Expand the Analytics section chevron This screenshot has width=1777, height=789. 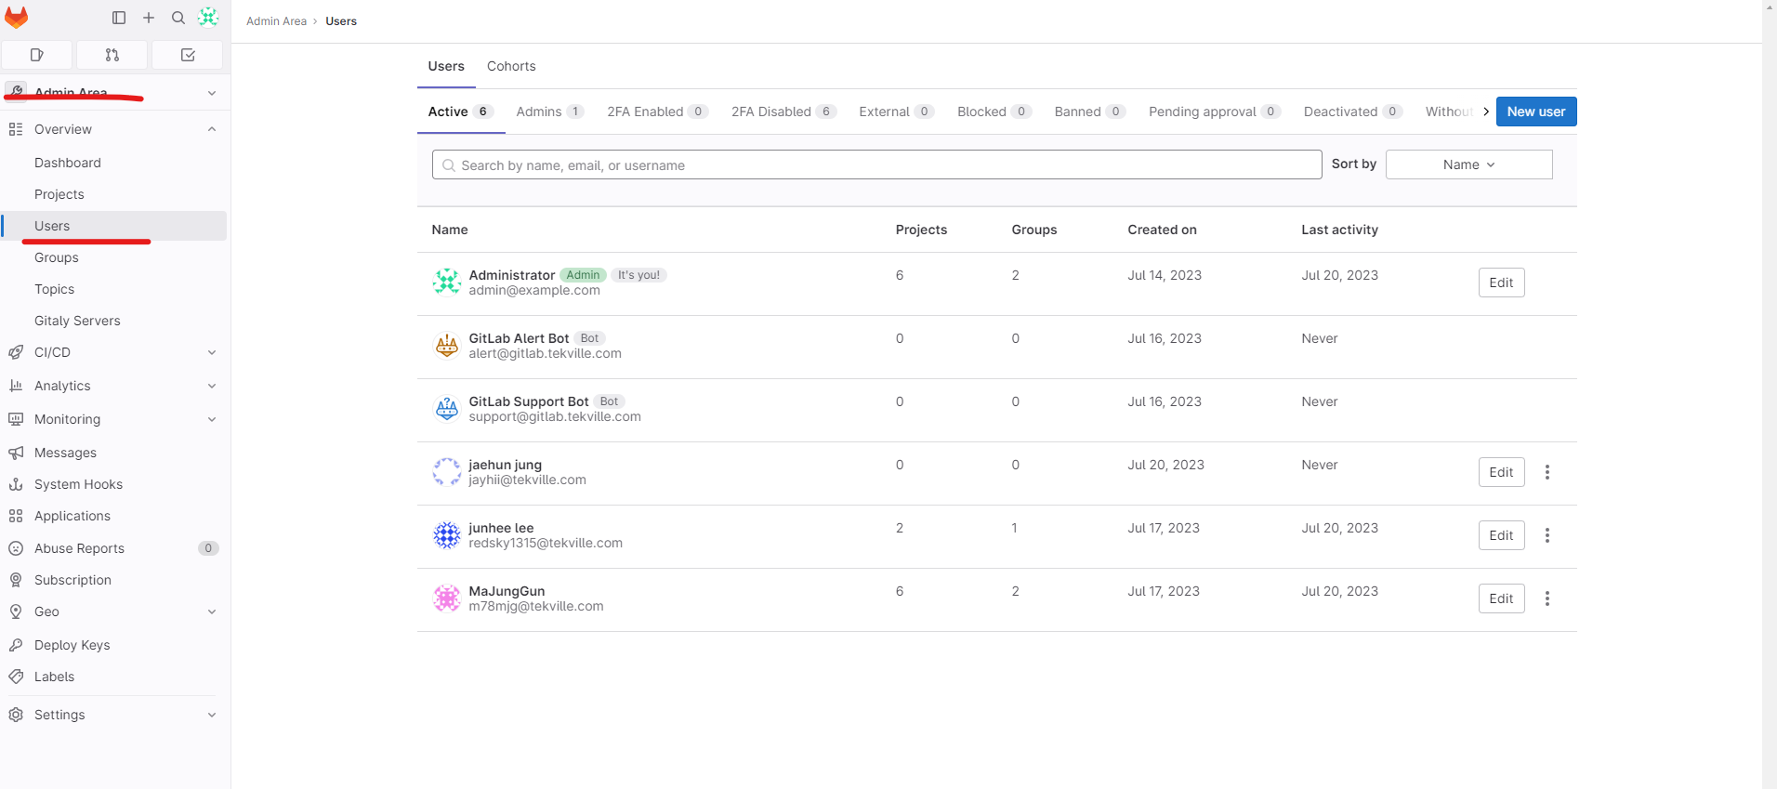[212, 386]
